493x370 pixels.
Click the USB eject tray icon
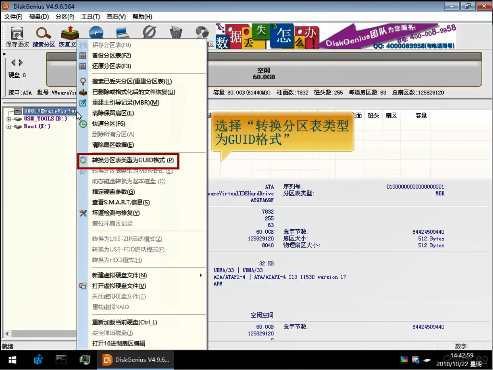pyautogui.click(x=427, y=360)
